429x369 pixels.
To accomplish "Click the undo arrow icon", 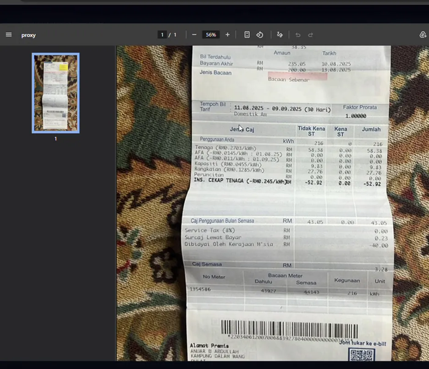I will tap(298, 35).
